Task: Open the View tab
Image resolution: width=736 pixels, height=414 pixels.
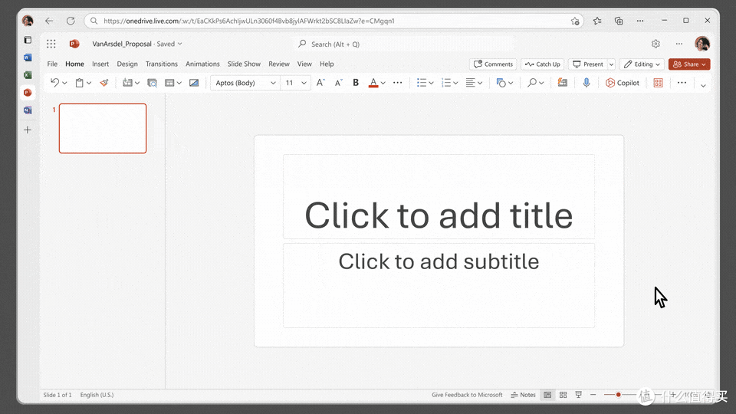Action: pyautogui.click(x=304, y=64)
